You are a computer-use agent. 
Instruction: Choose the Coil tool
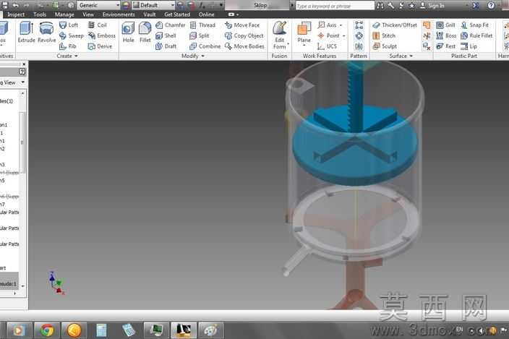tap(97, 25)
